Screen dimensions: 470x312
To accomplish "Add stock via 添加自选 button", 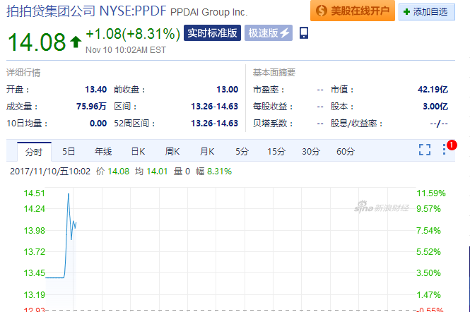I will pos(427,12).
